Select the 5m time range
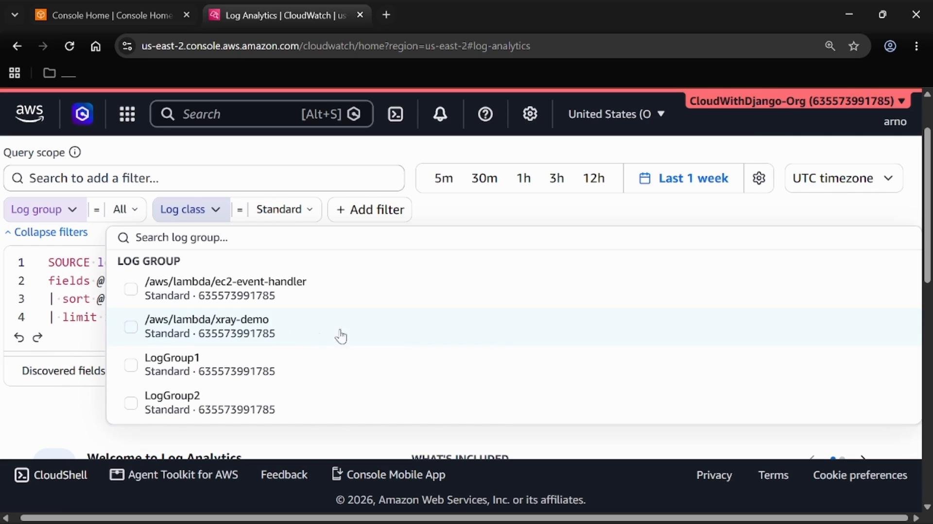This screenshot has width=933, height=524. (444, 178)
